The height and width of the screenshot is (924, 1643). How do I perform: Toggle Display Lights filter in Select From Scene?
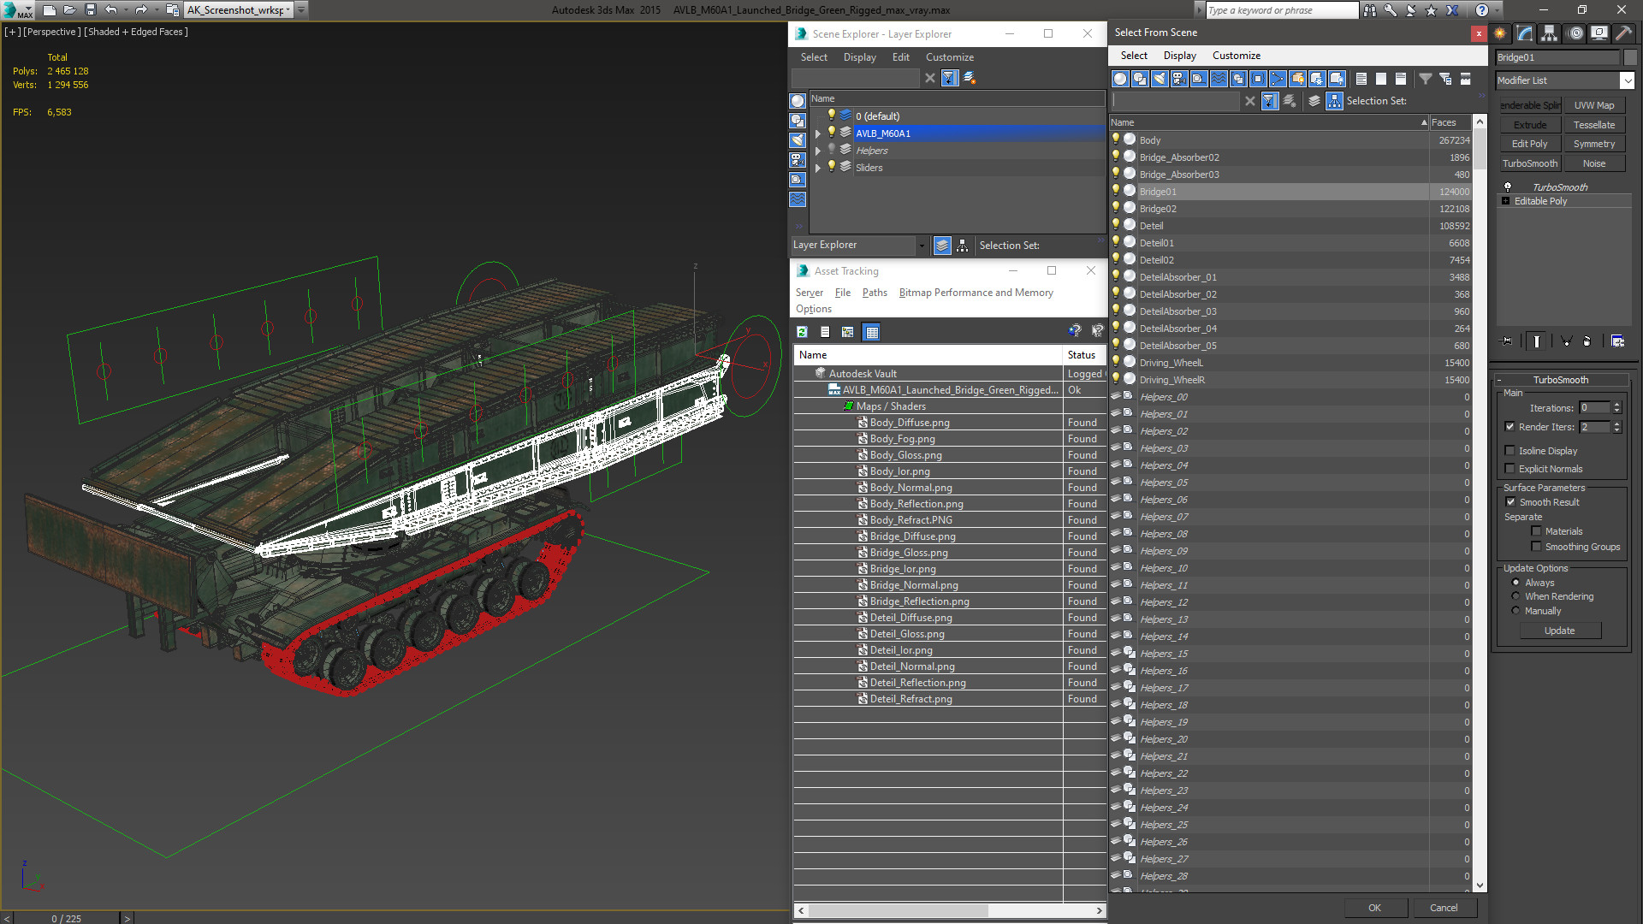(x=1160, y=79)
